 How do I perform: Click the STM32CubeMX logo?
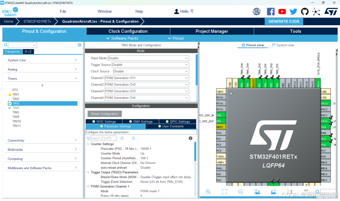10,12
